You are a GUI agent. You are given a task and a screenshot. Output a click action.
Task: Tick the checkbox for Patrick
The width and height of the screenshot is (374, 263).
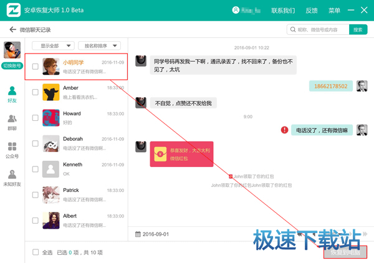pos(36,195)
